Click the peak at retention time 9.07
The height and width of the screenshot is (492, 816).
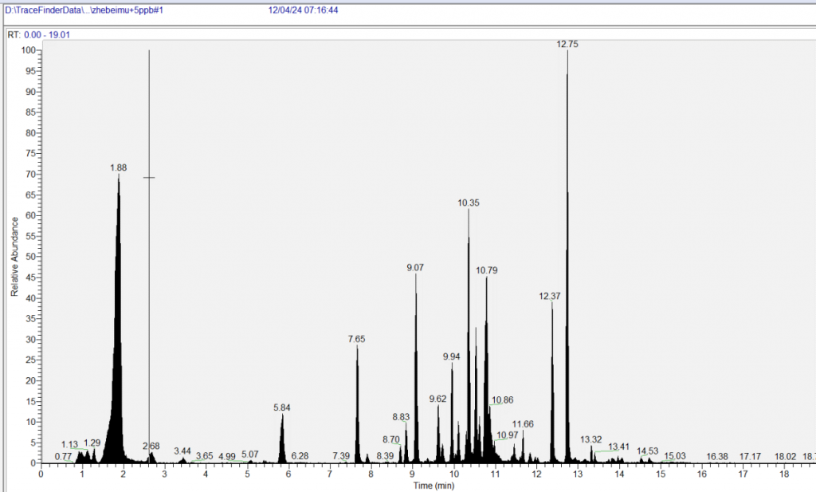coord(415,268)
